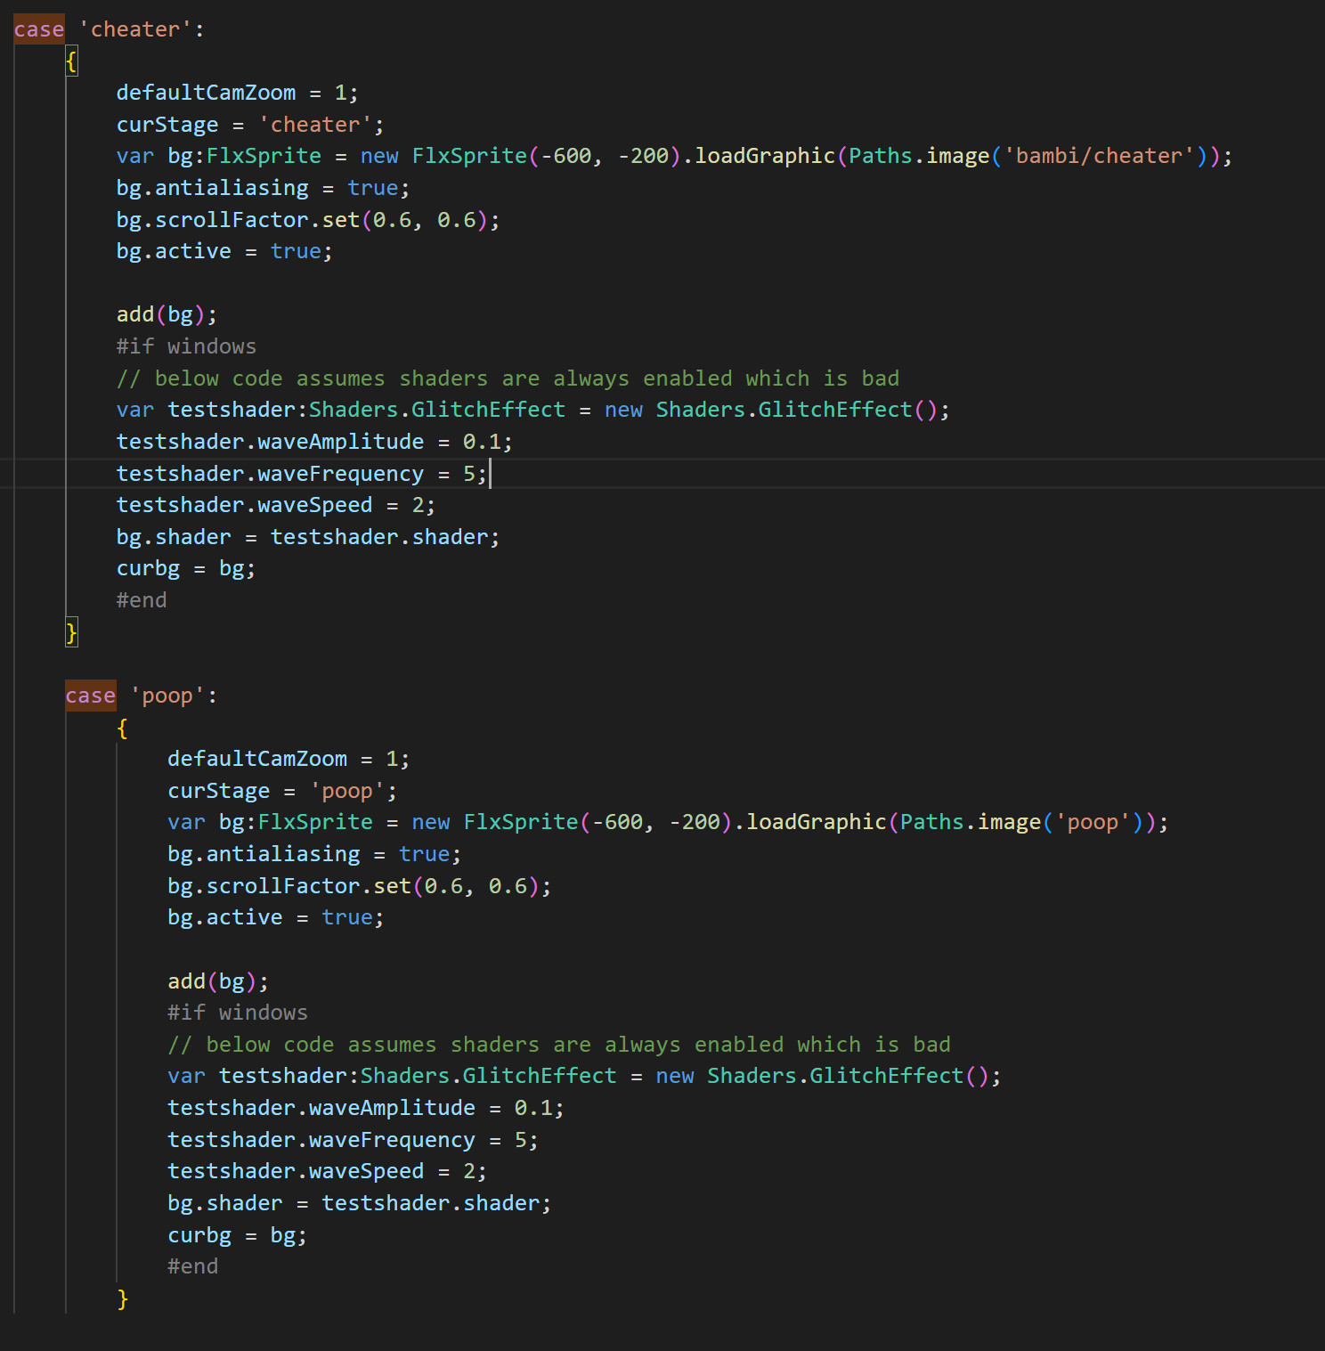
Task: Click the curbg = bg statement in cheater case
Action: [184, 567]
